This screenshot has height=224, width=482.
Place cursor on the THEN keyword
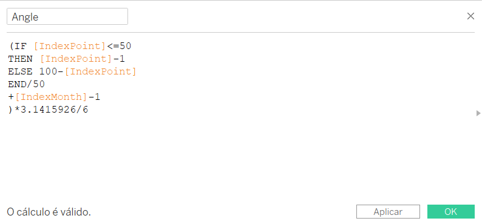[x=20, y=59]
